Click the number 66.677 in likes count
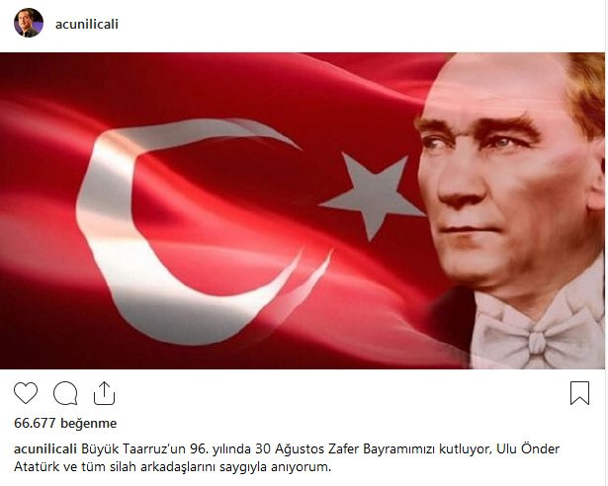 pos(35,423)
